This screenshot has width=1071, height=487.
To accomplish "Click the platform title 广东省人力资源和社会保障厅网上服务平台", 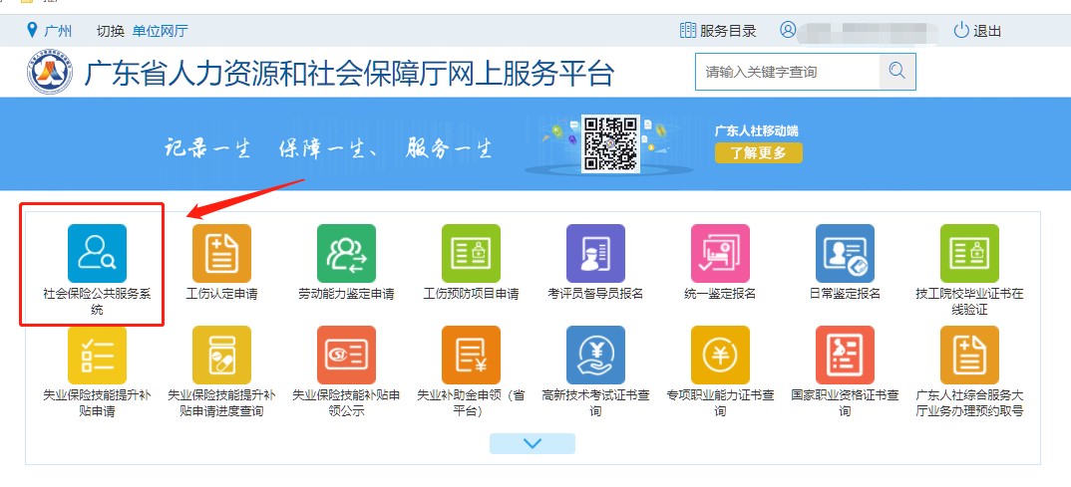I will pos(349,73).
